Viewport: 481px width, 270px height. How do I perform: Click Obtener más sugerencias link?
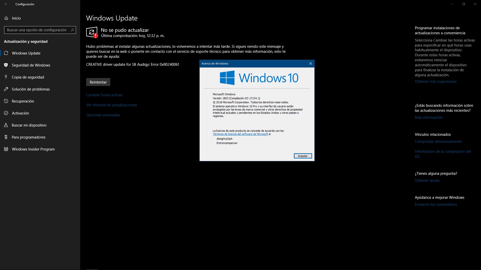436,81
